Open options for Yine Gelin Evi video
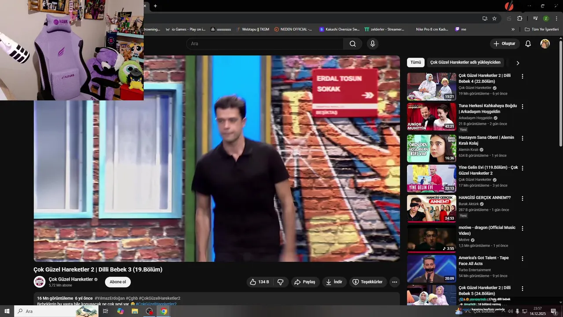Viewport: 563px width, 317px height. (x=523, y=168)
